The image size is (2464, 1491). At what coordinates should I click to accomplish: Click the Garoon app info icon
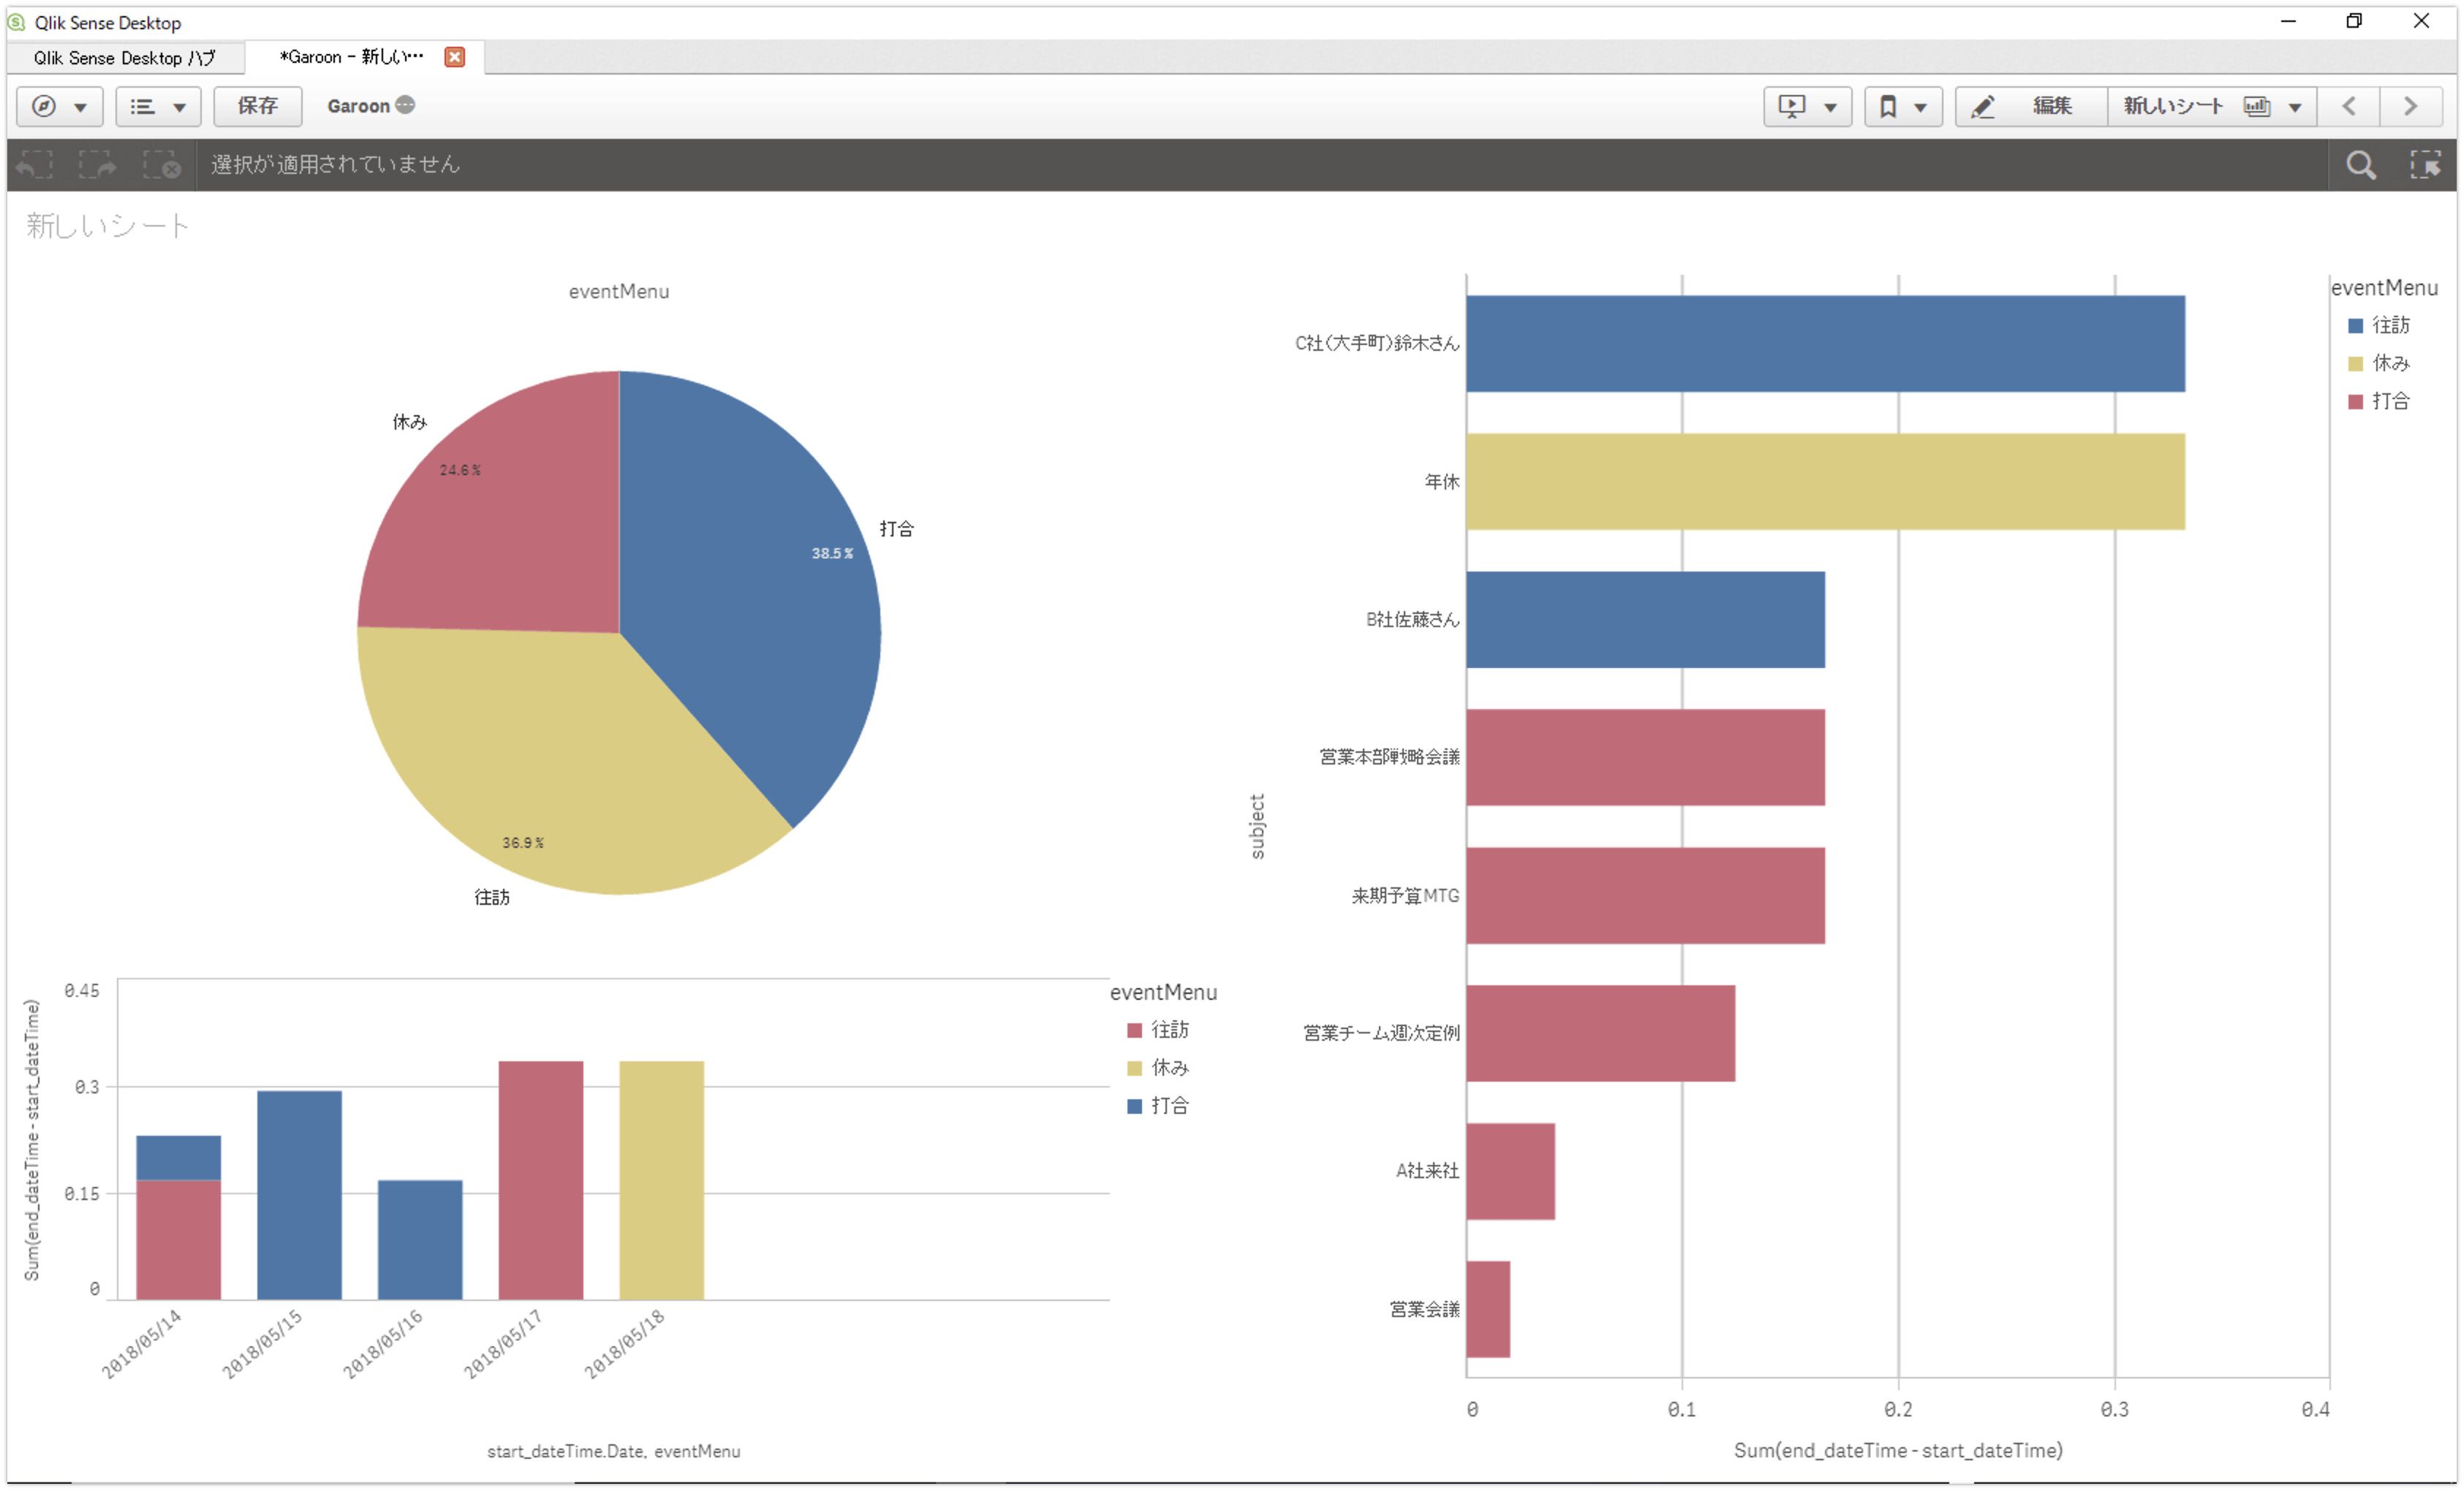point(405,105)
